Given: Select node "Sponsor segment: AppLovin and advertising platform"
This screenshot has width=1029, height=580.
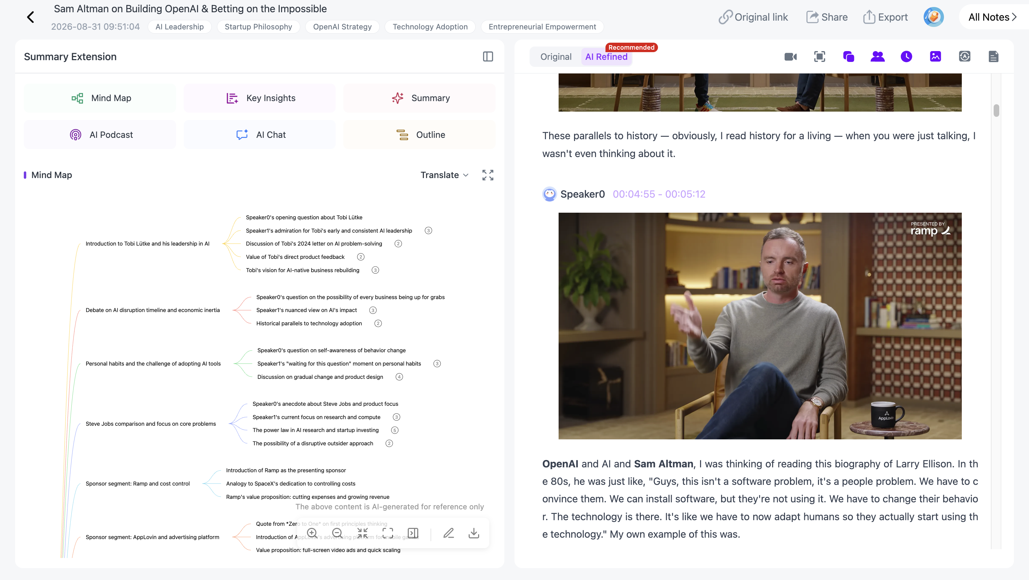Looking at the screenshot, I should [x=152, y=537].
